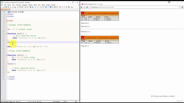Click line number 17 in editor margin
Image resolution: width=184 pixels, height=103 pixels.
click(x=3, y=47)
